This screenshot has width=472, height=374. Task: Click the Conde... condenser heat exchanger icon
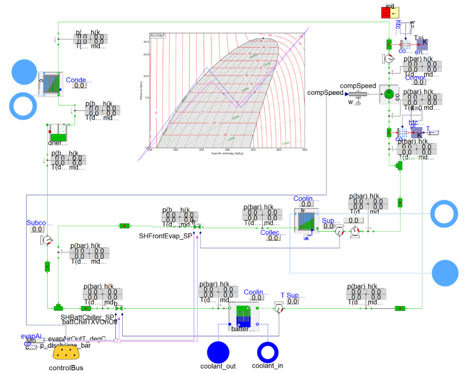(52, 83)
